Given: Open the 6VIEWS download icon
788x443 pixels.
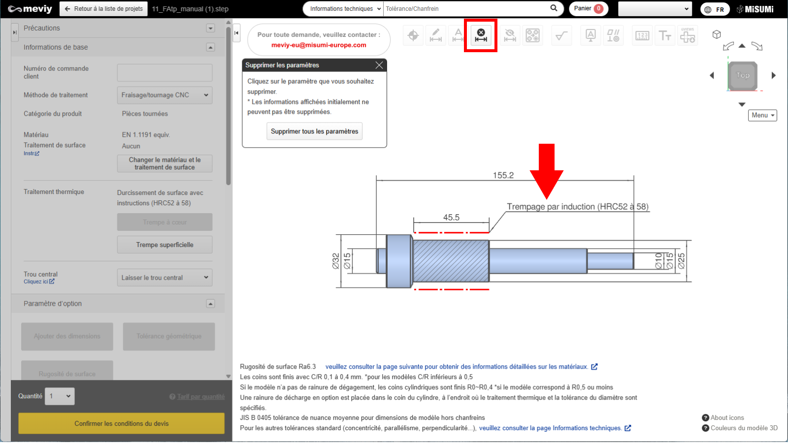Looking at the screenshot, I should tap(688, 35).
